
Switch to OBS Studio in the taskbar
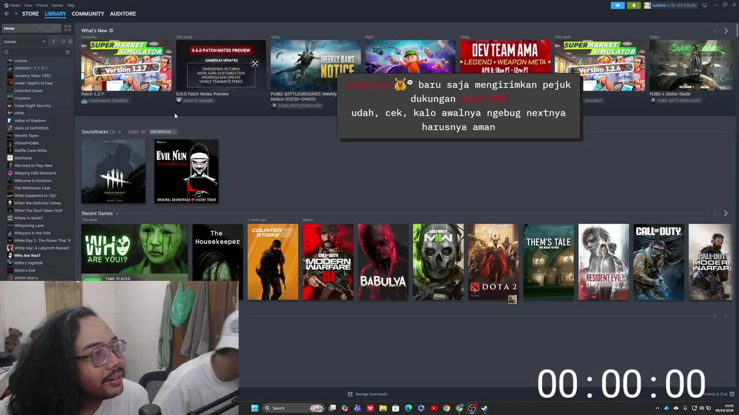pos(472,408)
